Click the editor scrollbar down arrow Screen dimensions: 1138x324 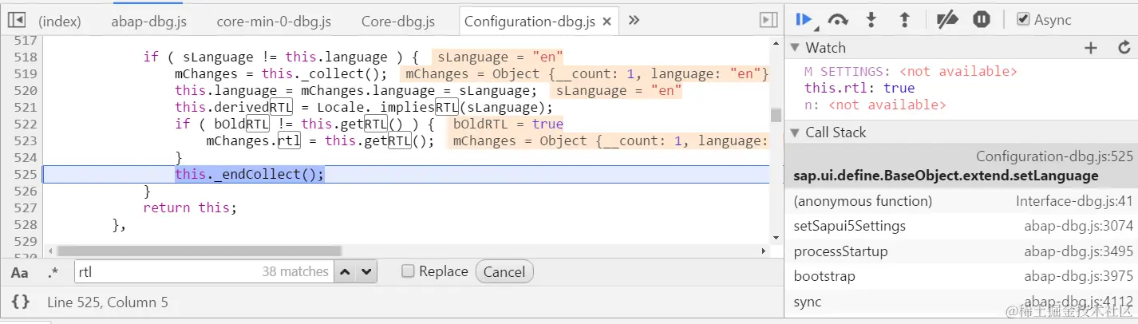[x=775, y=236]
